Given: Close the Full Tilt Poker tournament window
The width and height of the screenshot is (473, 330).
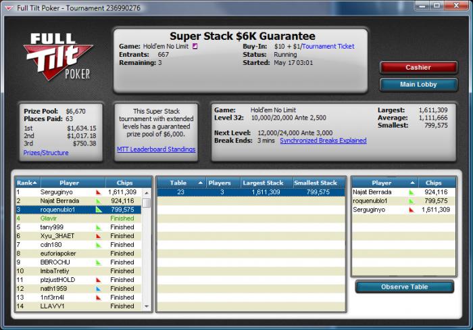Looking at the screenshot, I should [x=456, y=5].
